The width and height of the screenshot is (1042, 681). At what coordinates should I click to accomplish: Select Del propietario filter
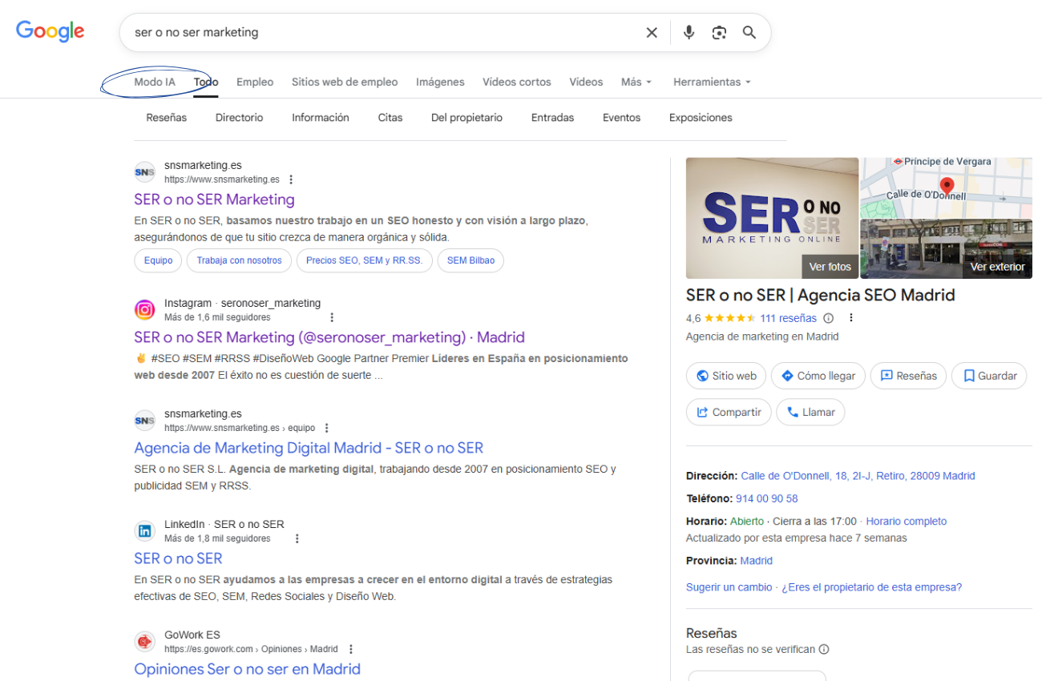coord(466,118)
